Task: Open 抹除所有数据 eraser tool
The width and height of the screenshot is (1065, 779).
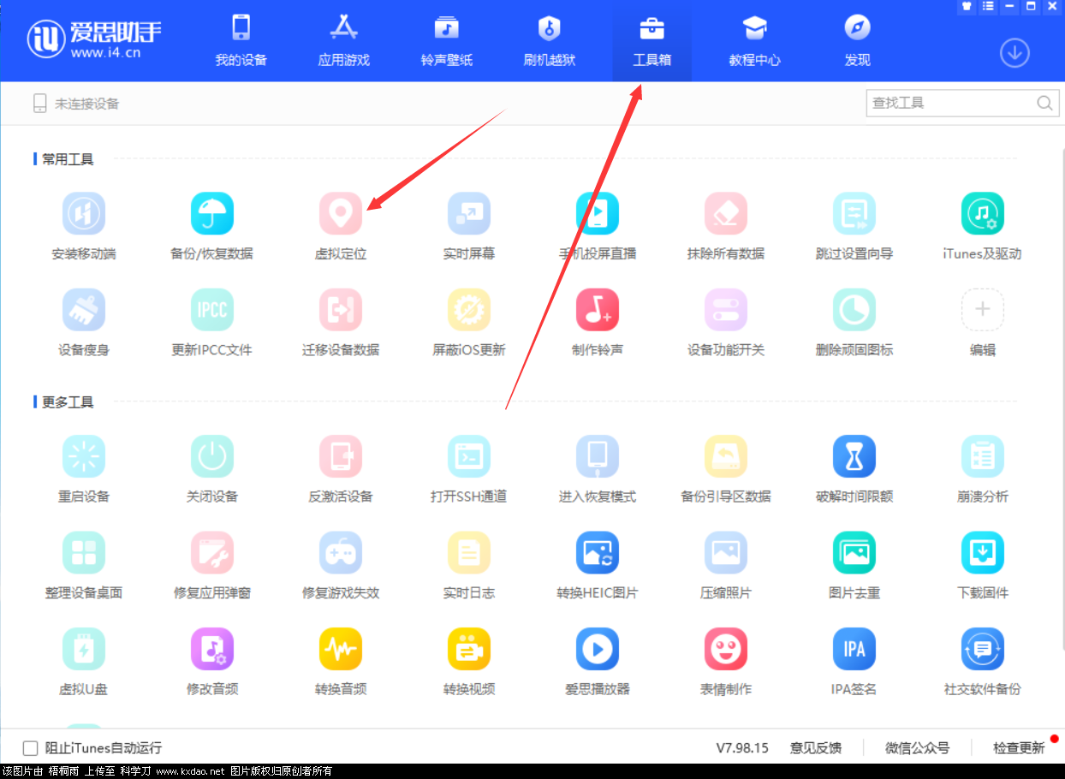Action: point(726,213)
